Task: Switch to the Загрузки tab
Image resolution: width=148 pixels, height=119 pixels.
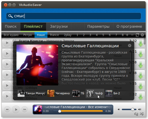Action: 59,27
